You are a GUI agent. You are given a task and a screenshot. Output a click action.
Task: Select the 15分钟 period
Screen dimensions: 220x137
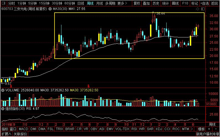44,3
